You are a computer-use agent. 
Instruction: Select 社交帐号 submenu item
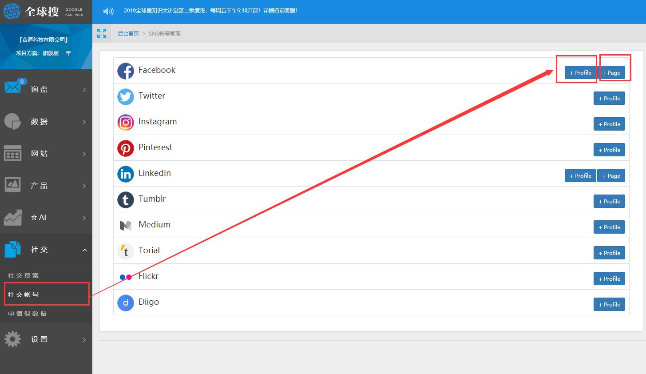(x=24, y=294)
